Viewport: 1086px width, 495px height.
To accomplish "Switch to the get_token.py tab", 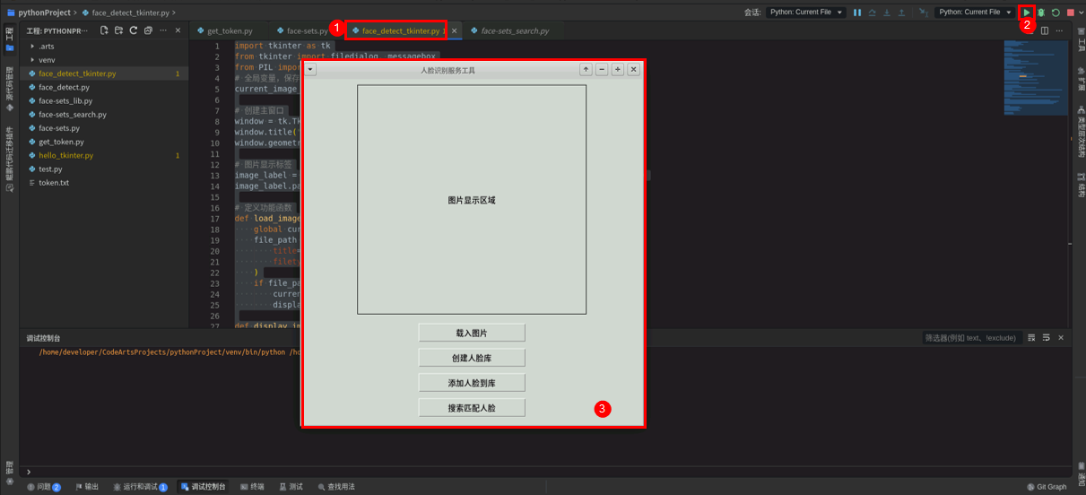I will (224, 30).
